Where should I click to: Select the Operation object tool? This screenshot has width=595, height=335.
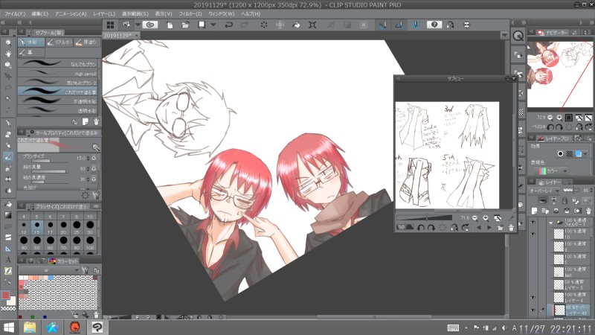8,65
